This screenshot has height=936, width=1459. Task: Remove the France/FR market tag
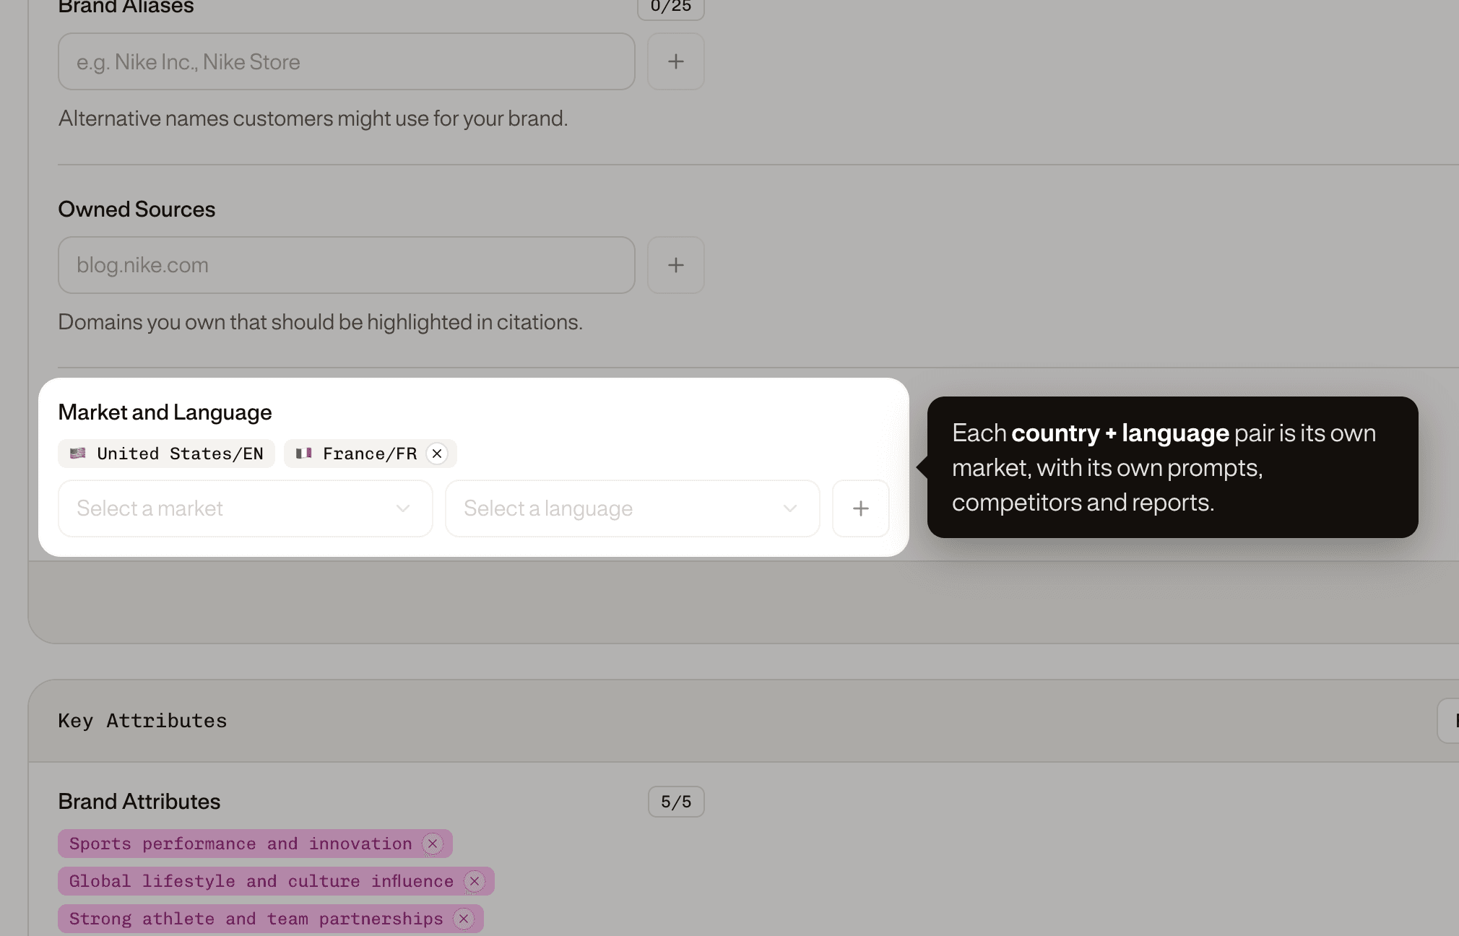tap(437, 454)
